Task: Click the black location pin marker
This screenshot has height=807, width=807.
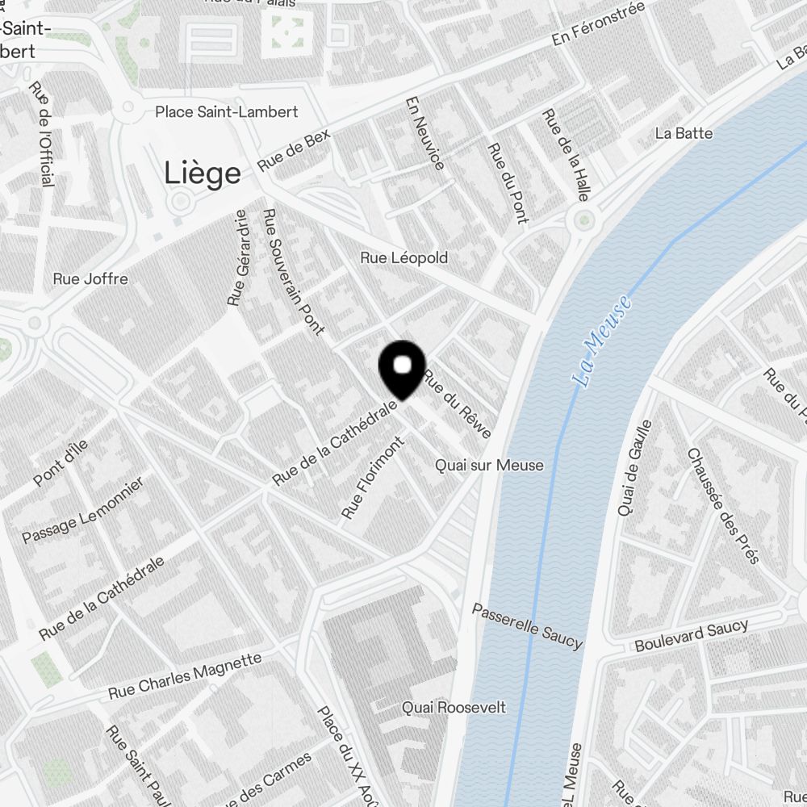Action: 402,370
